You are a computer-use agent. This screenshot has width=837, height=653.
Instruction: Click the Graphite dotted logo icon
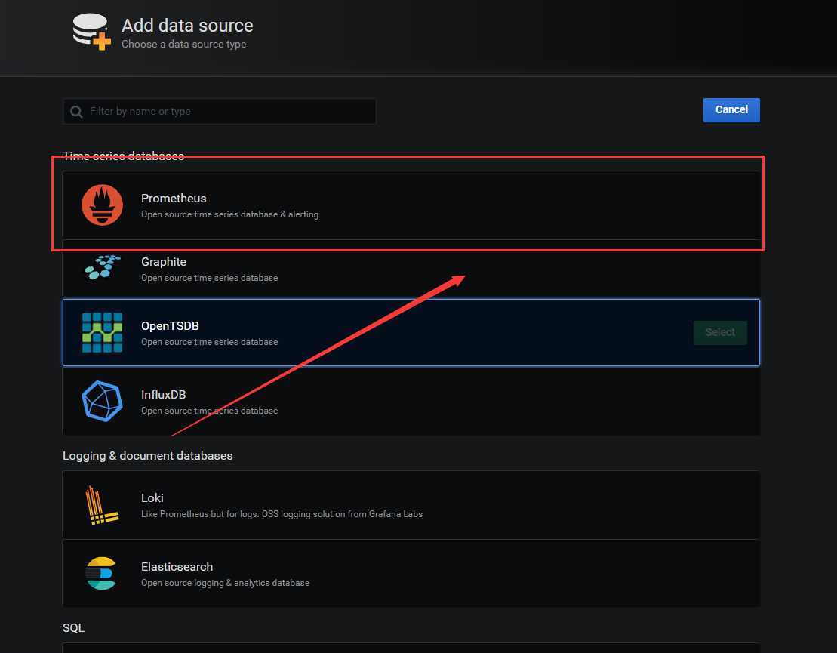tap(103, 267)
